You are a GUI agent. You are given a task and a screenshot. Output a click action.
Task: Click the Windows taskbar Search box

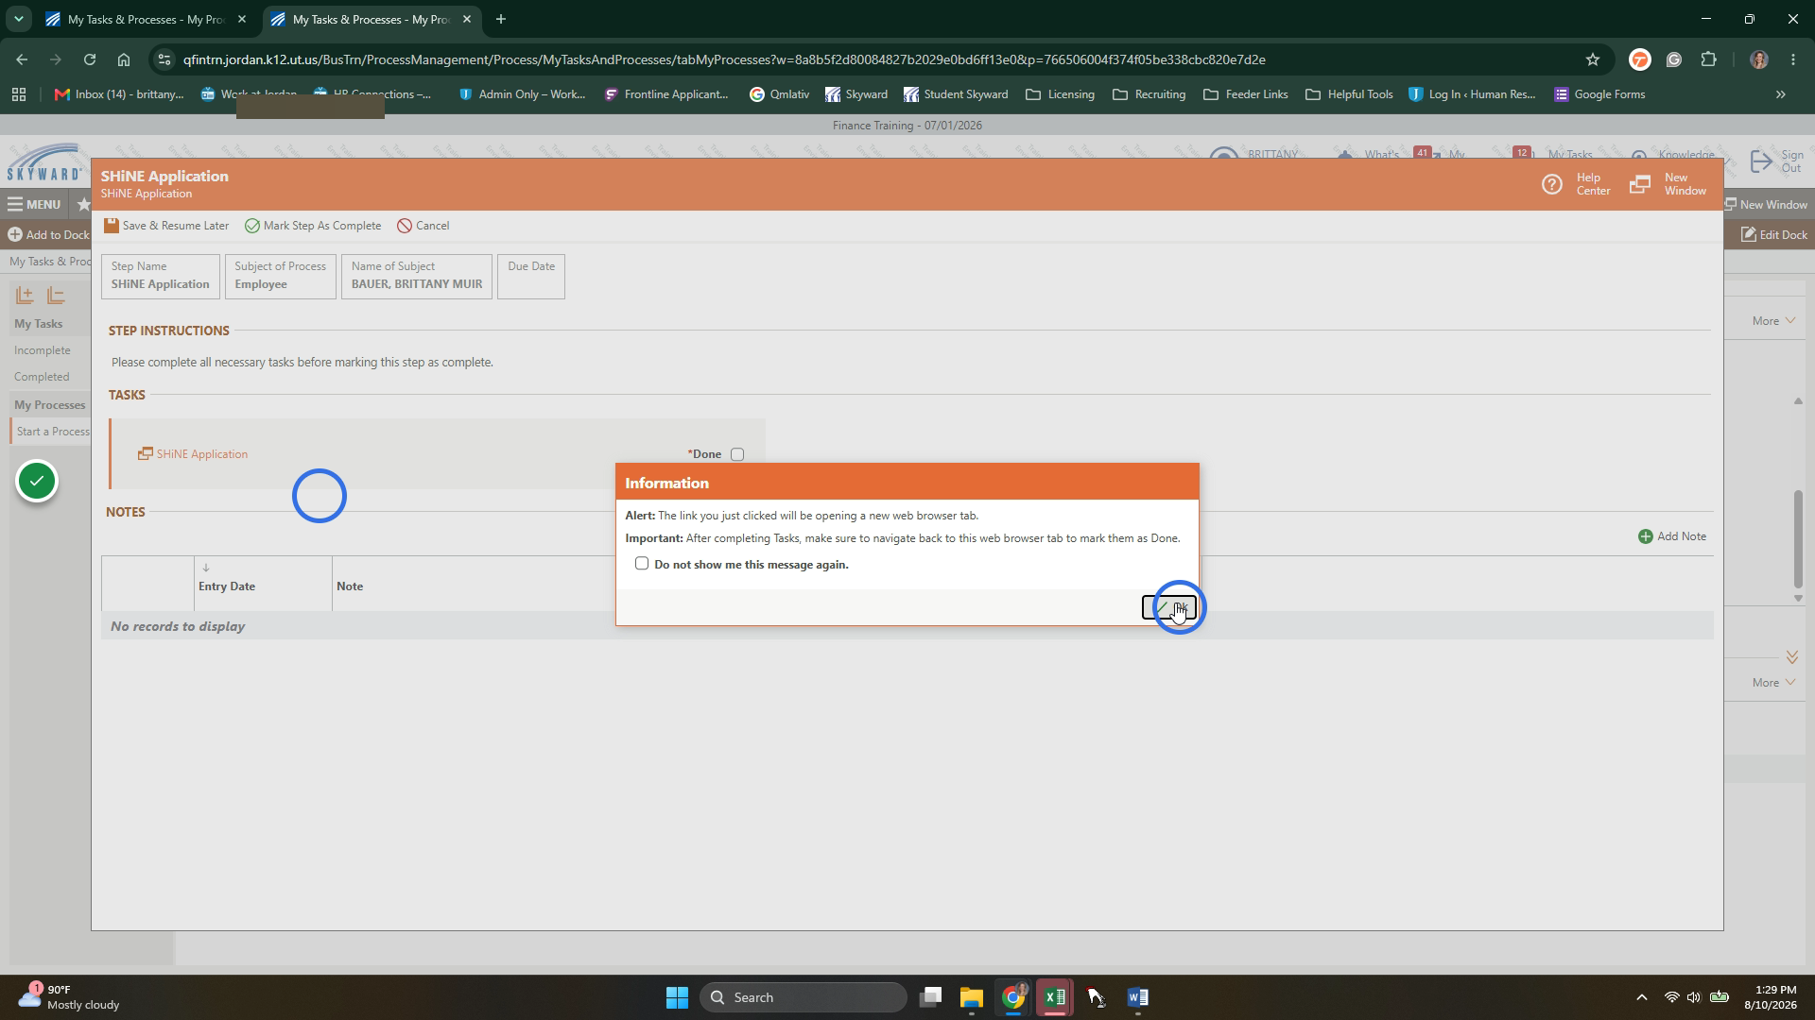click(x=804, y=997)
